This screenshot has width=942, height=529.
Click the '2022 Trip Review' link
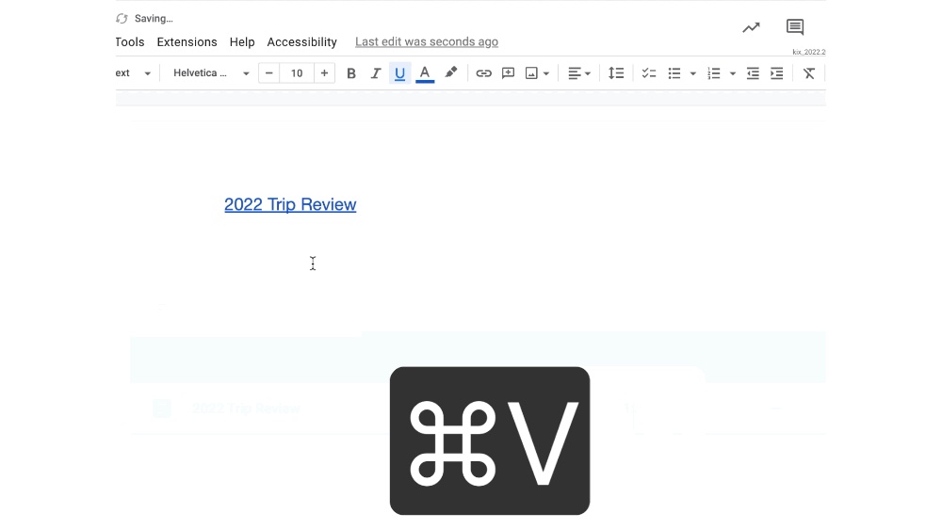(290, 204)
